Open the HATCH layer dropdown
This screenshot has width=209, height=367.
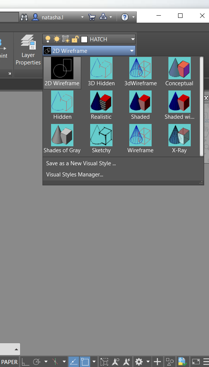click(x=133, y=39)
